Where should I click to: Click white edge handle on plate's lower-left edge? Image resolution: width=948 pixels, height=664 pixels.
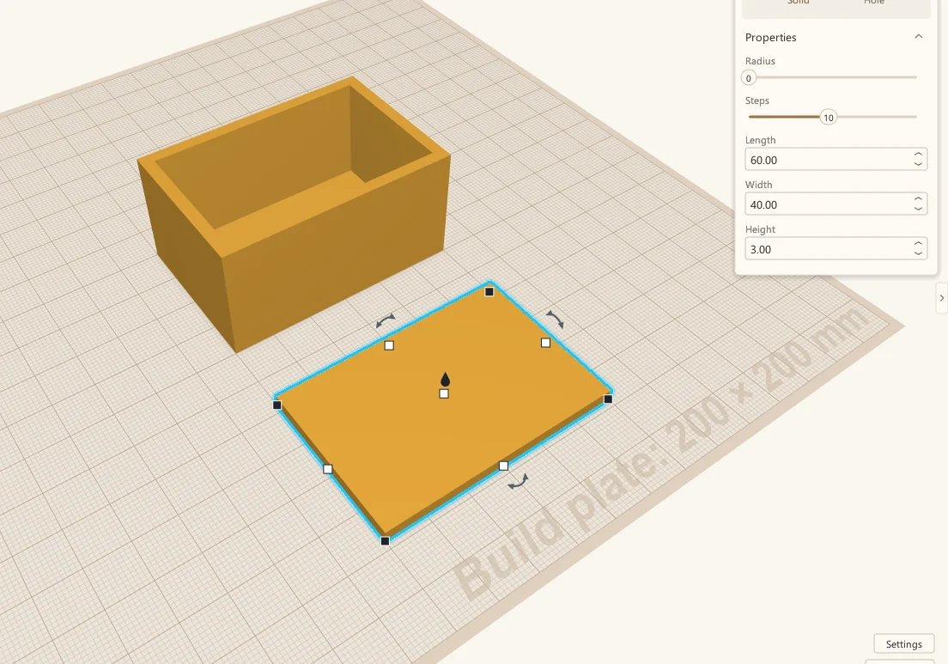coord(328,469)
